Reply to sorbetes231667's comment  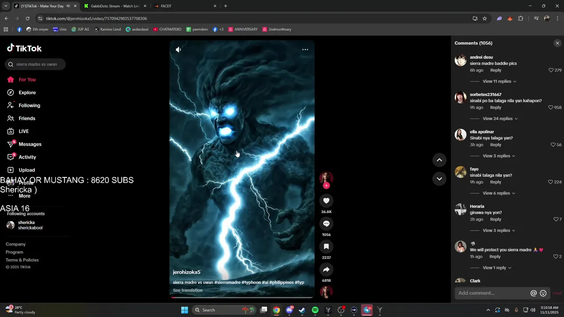(496, 107)
